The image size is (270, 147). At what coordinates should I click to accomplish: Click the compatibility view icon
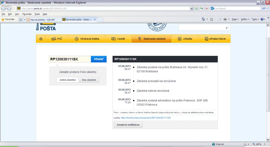tap(196, 8)
